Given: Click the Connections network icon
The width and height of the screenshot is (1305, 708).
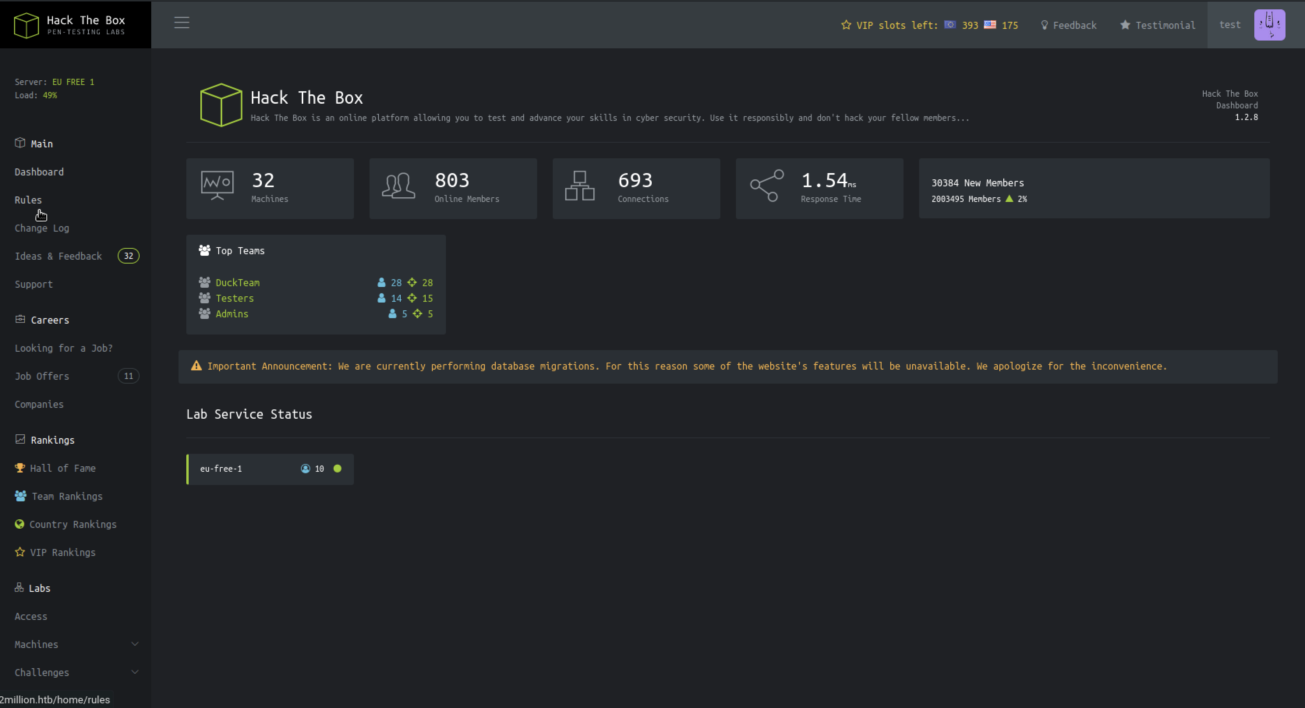Looking at the screenshot, I should (x=580, y=186).
